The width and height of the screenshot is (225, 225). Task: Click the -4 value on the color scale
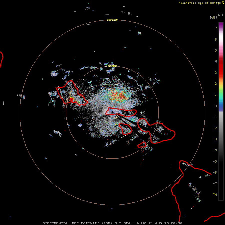tap(215, 150)
